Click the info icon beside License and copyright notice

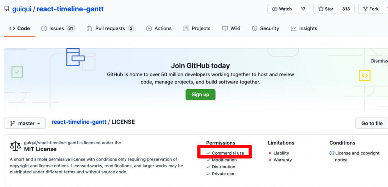[x=332, y=153]
